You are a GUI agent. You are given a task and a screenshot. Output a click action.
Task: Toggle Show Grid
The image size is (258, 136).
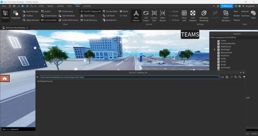184,16
